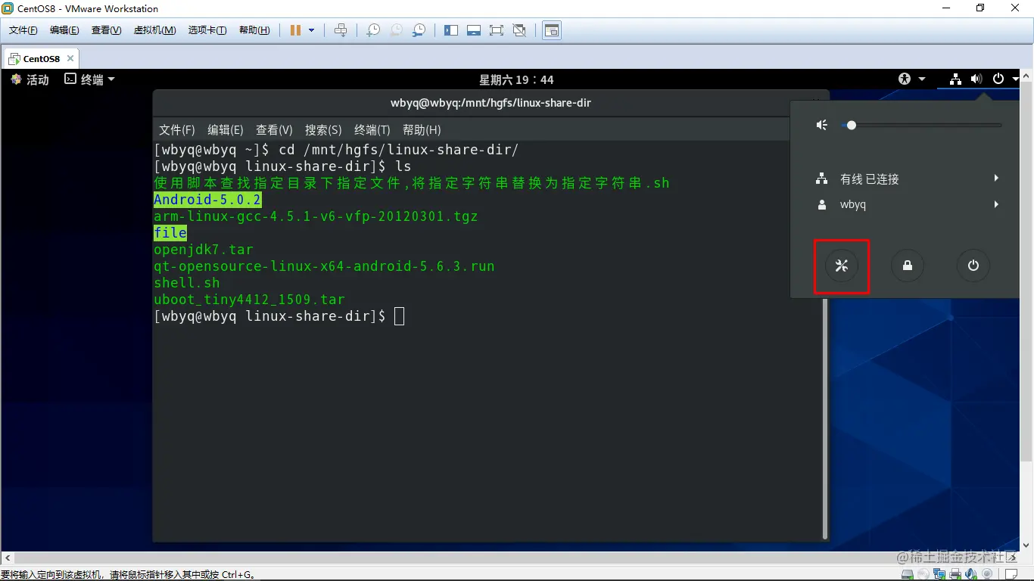
Task: Open the power off dialog button
Action: pyautogui.click(x=973, y=266)
